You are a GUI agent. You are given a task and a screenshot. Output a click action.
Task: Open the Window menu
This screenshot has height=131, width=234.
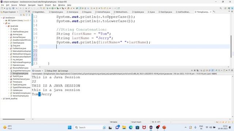click(61, 5)
